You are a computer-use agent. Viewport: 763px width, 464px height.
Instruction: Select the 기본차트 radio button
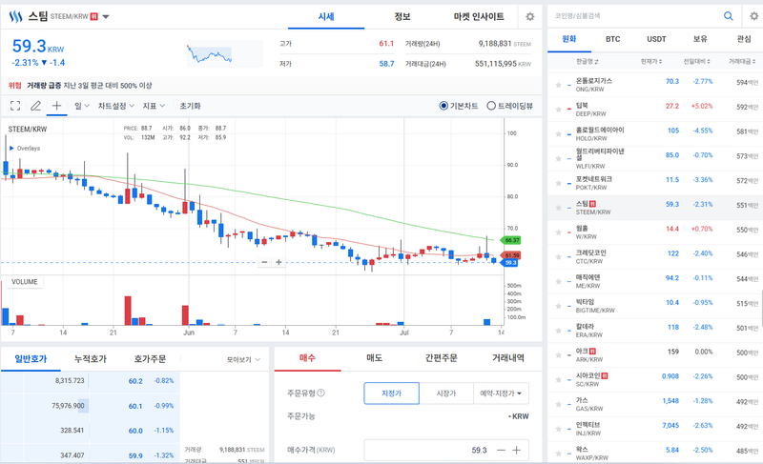tap(443, 106)
